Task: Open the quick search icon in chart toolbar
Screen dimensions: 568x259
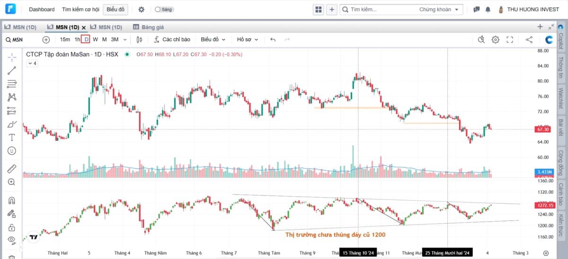Action: click(x=481, y=40)
